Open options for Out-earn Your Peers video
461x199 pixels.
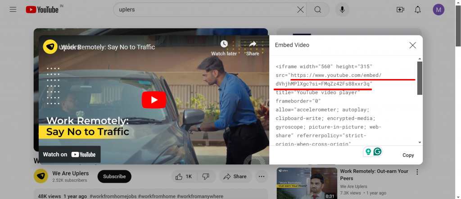[x=417, y=172]
